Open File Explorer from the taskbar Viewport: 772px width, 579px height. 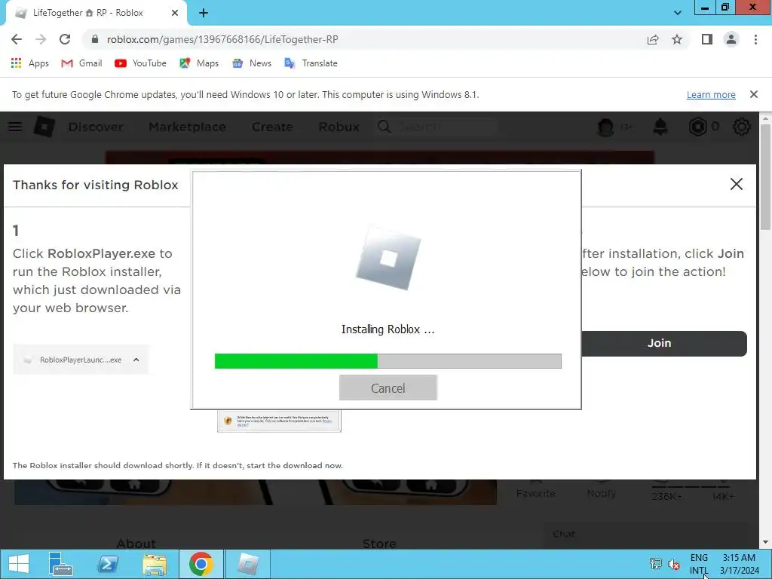click(x=154, y=564)
